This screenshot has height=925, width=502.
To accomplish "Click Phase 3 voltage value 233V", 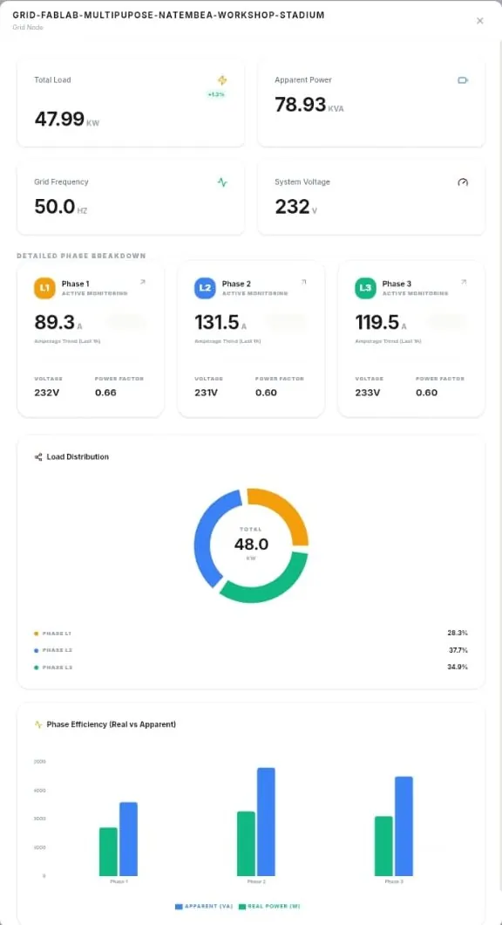I will pyautogui.click(x=367, y=393).
